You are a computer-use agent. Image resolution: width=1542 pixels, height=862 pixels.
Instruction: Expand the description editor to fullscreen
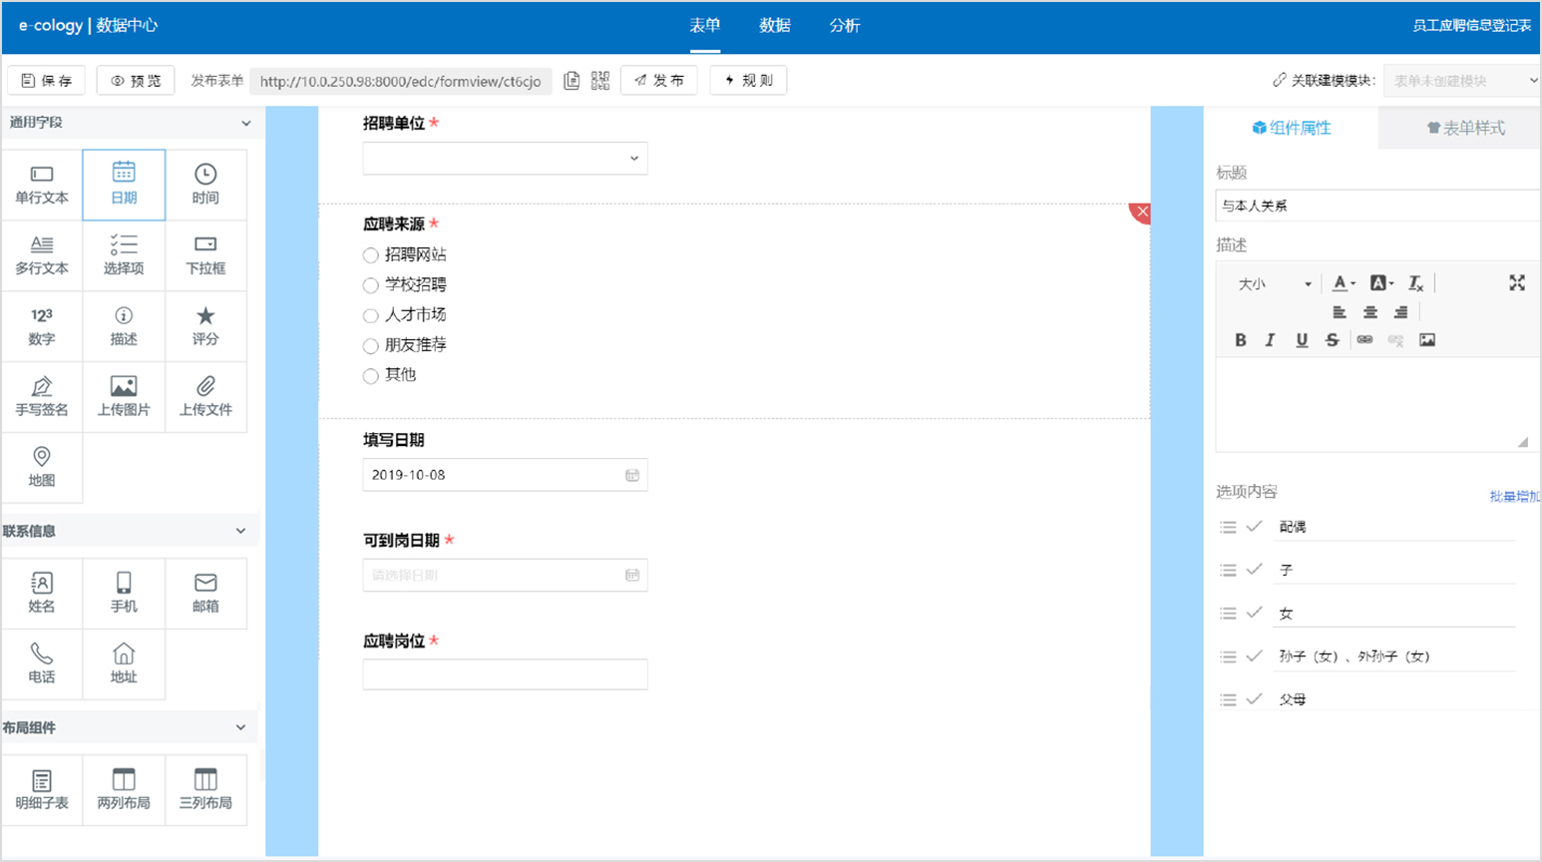(x=1516, y=283)
